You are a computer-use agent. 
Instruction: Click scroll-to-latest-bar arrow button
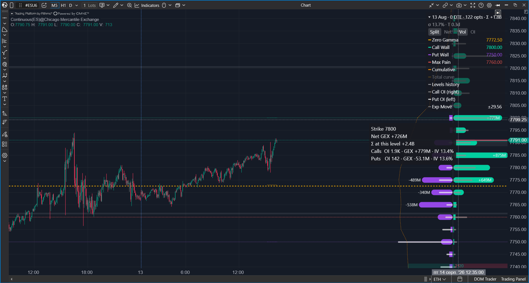click(498, 13)
